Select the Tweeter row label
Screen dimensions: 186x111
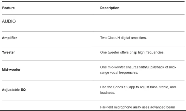8,52
